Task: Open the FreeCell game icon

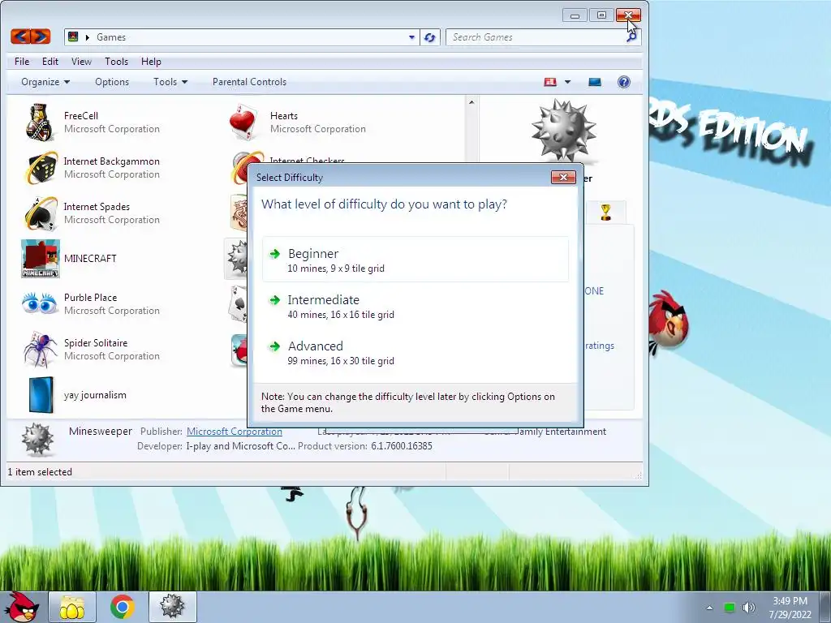Action: pos(39,122)
